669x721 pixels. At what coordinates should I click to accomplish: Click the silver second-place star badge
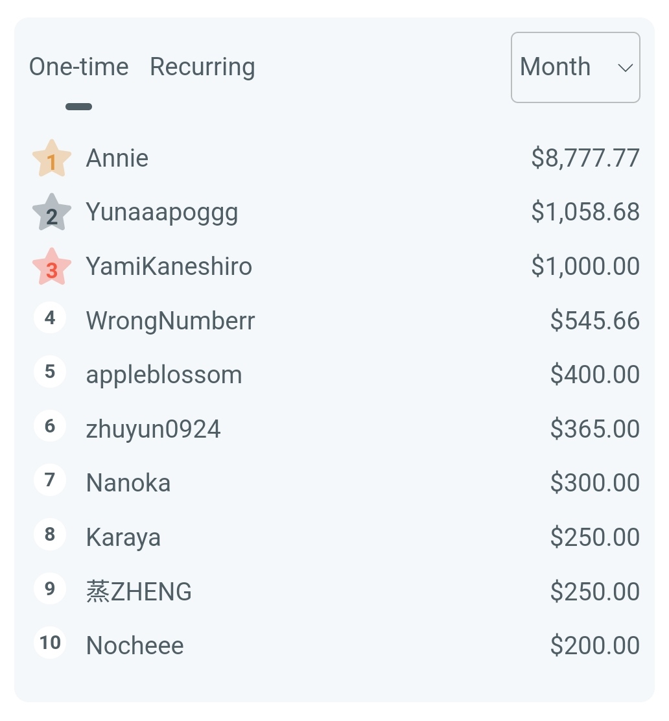pyautogui.click(x=51, y=213)
